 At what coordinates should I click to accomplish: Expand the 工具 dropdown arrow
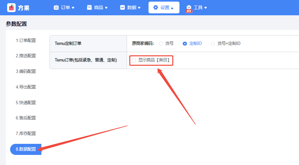(206, 8)
